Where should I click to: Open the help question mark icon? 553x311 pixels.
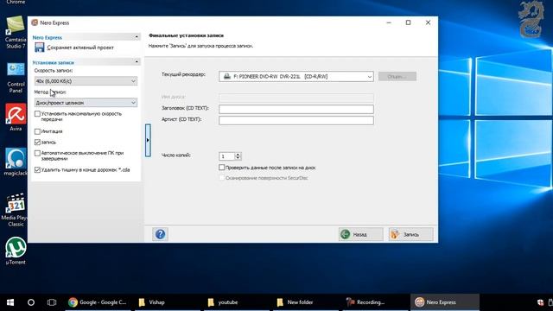click(160, 234)
